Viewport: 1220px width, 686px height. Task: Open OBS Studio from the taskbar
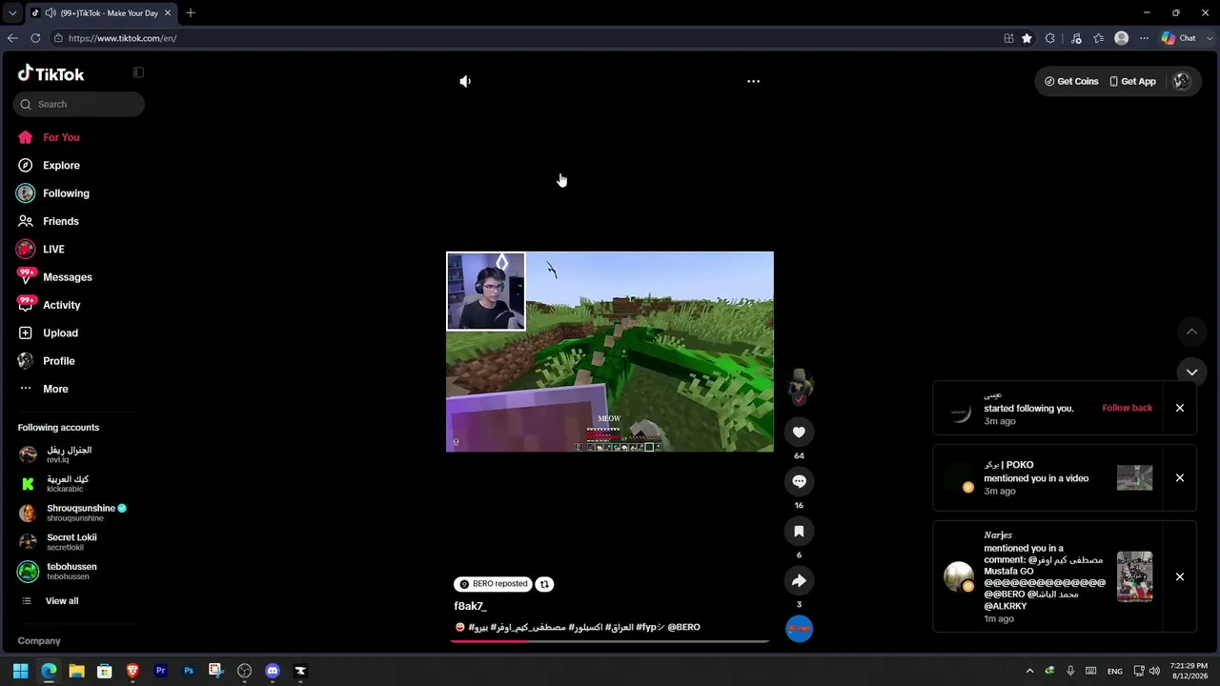pos(244,671)
